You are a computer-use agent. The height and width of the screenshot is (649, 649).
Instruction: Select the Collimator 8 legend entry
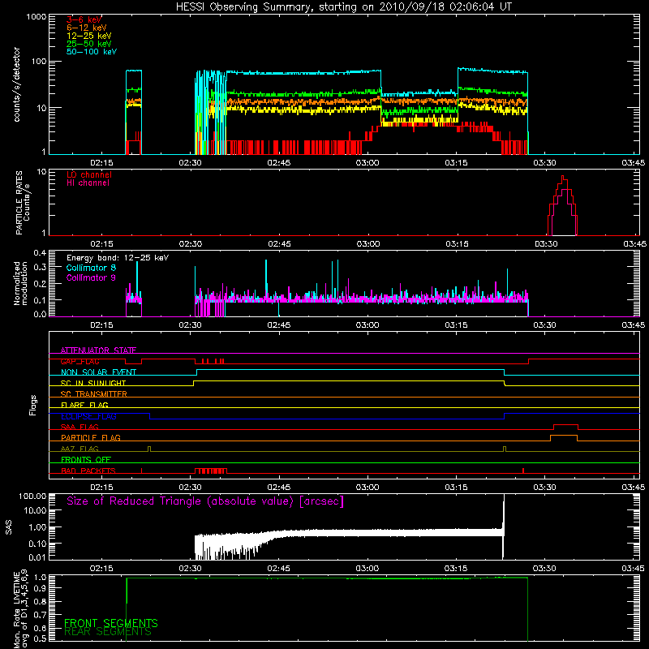tap(91, 268)
